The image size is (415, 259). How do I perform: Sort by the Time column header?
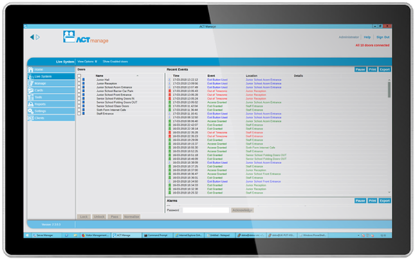[176, 75]
